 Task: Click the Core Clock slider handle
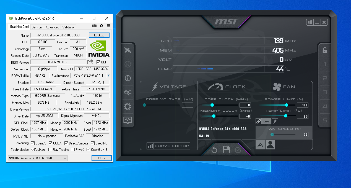click(x=212, y=105)
